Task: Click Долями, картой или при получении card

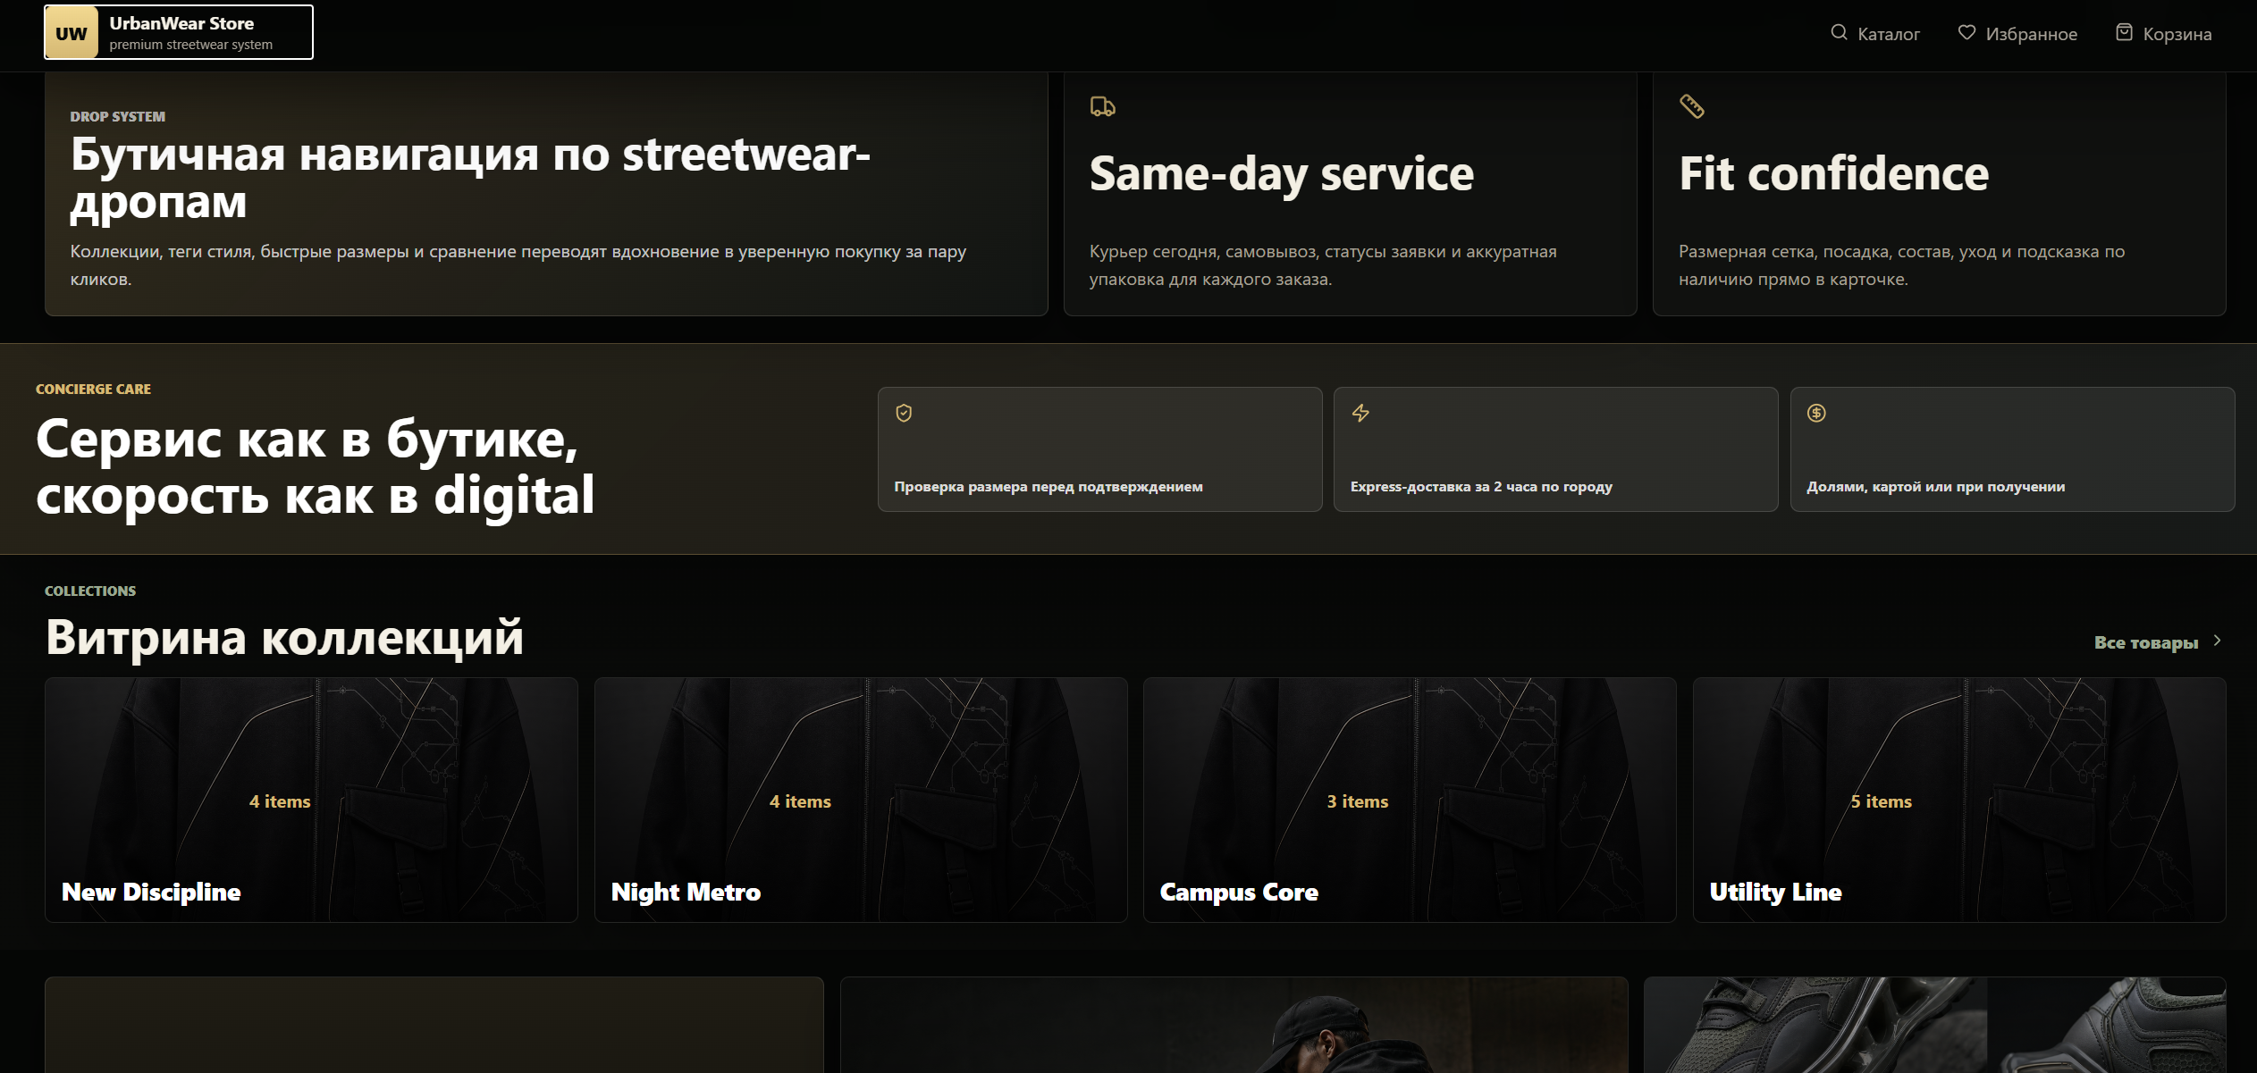Action: [x=2012, y=449]
